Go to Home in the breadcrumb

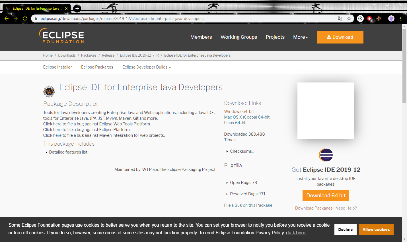tap(48, 55)
